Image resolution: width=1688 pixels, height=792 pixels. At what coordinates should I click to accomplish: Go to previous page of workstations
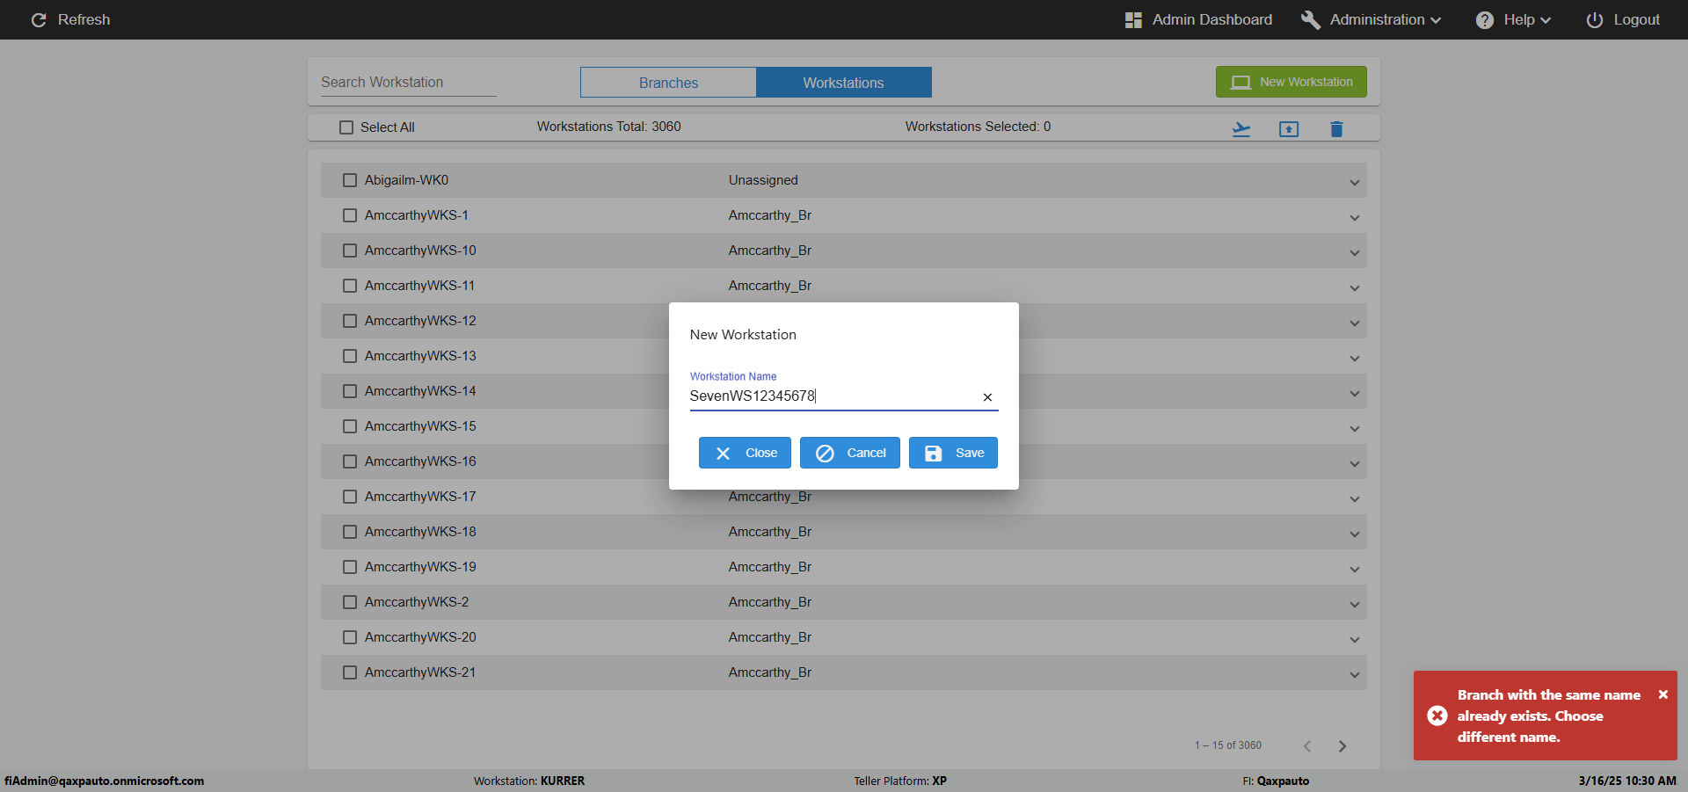[1307, 746]
